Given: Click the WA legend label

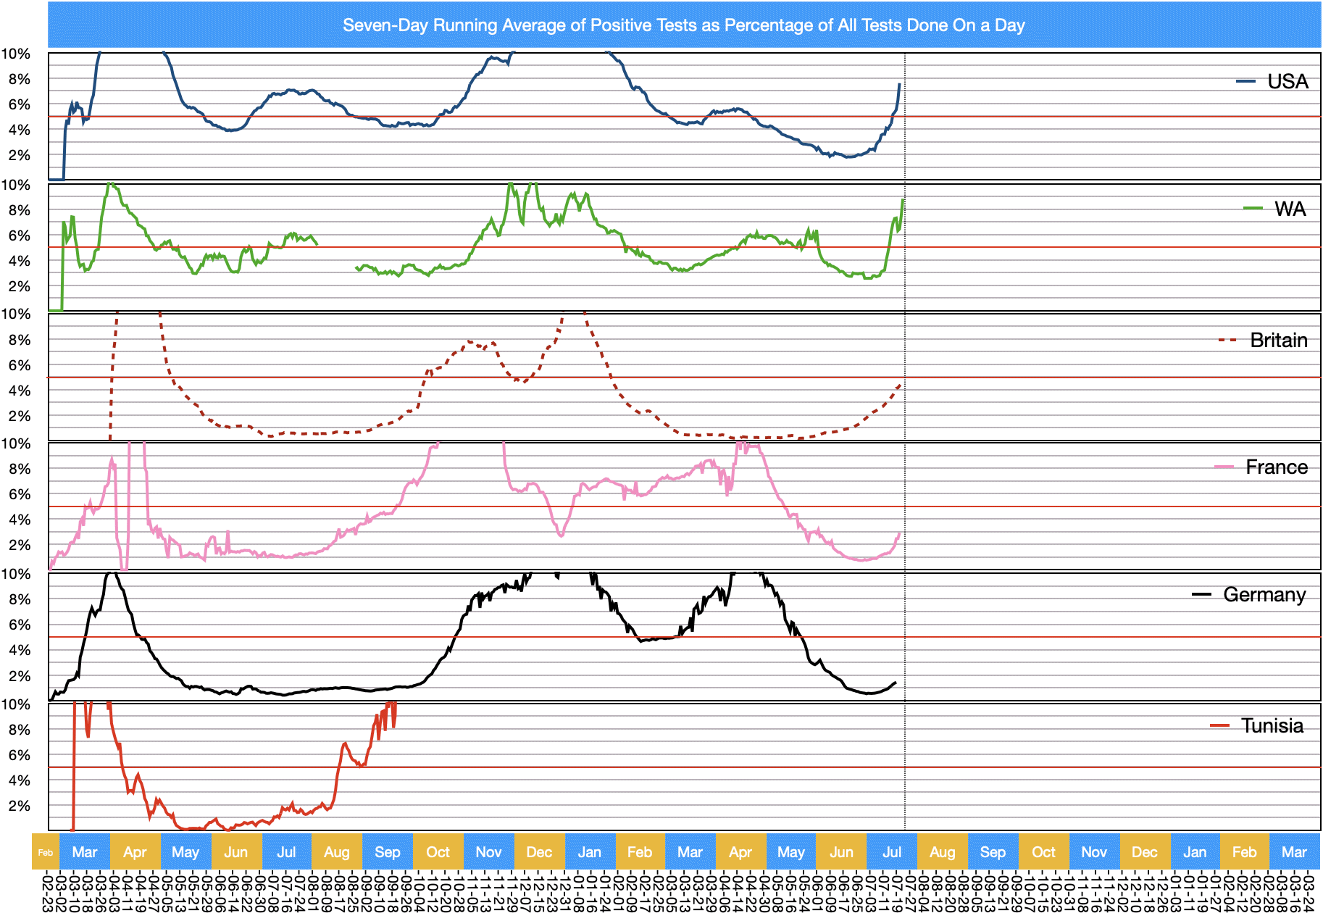Looking at the screenshot, I should tap(1290, 209).
